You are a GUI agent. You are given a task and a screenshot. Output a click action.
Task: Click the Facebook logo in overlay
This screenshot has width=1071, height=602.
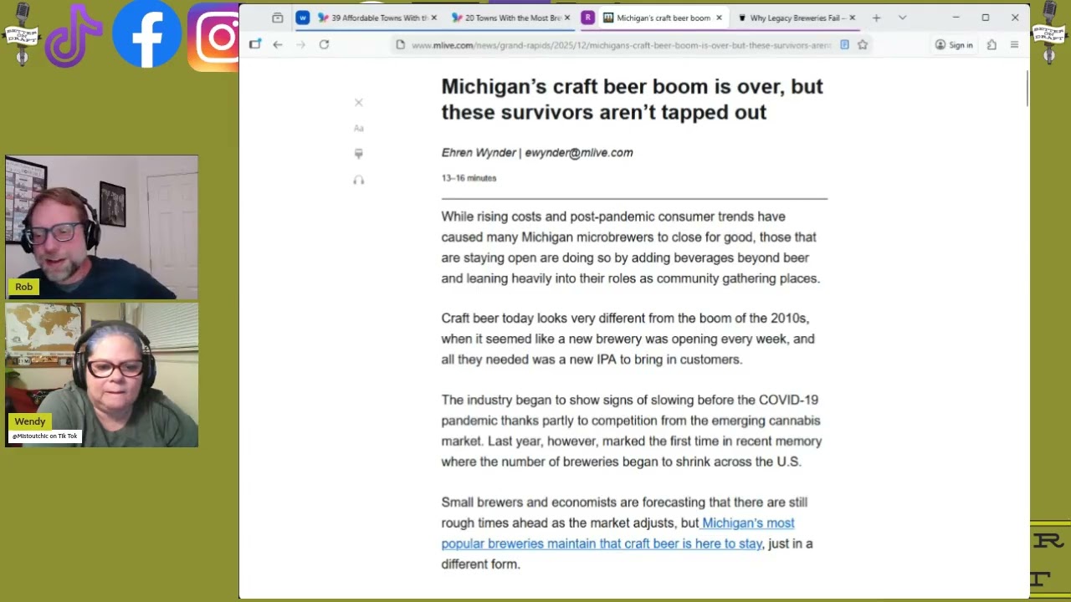(x=146, y=33)
